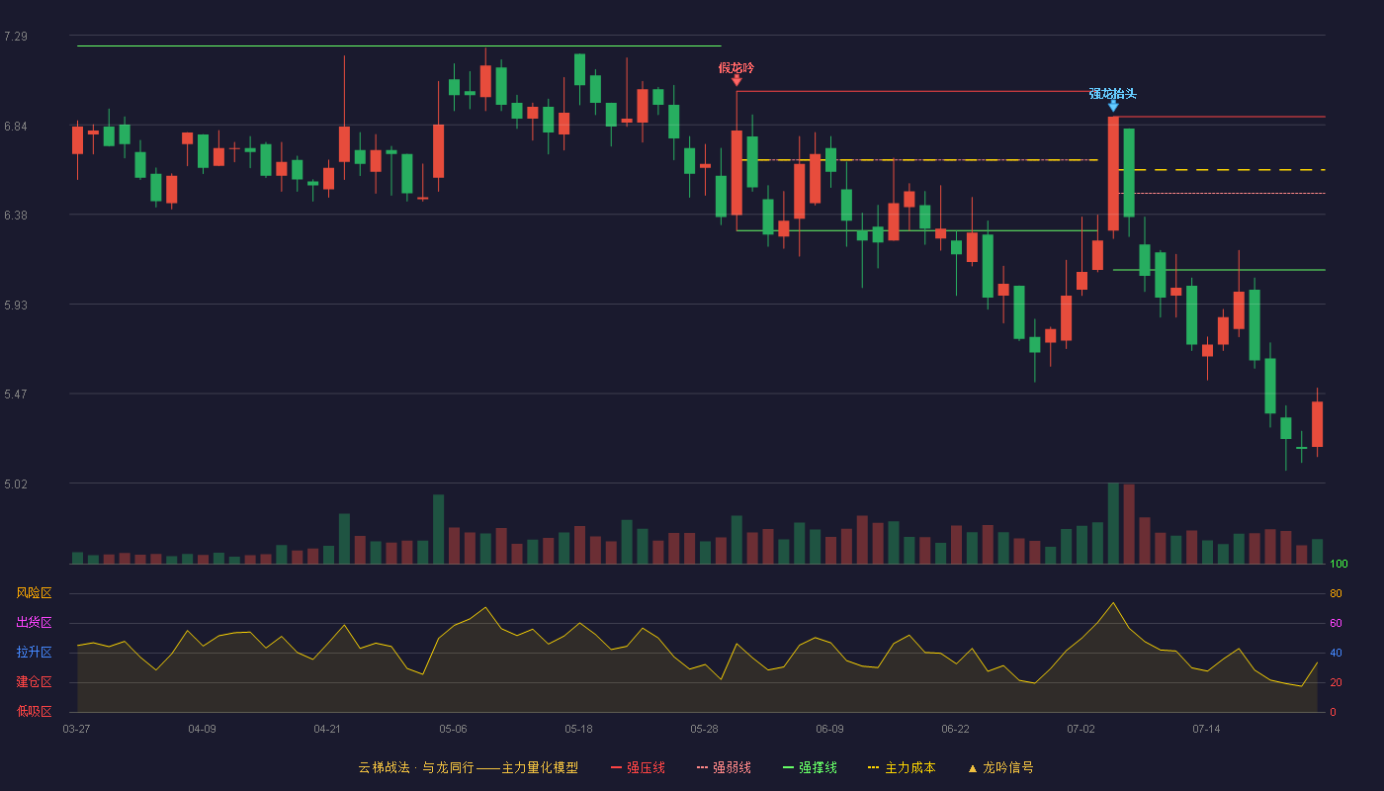Screen dimensions: 1384x791
Task: Click the 07-14 date label
Action: [1206, 729]
